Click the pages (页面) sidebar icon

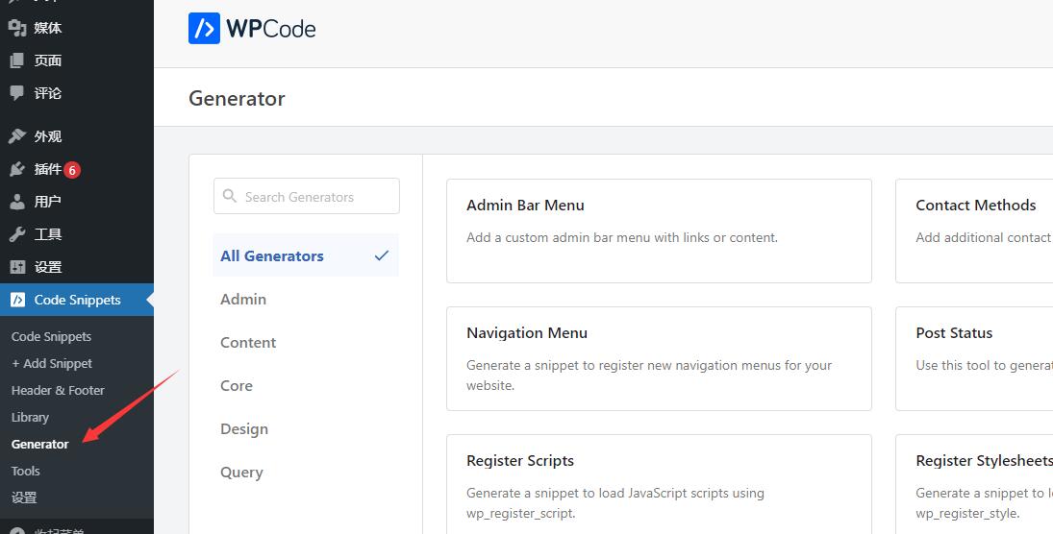tap(17, 61)
